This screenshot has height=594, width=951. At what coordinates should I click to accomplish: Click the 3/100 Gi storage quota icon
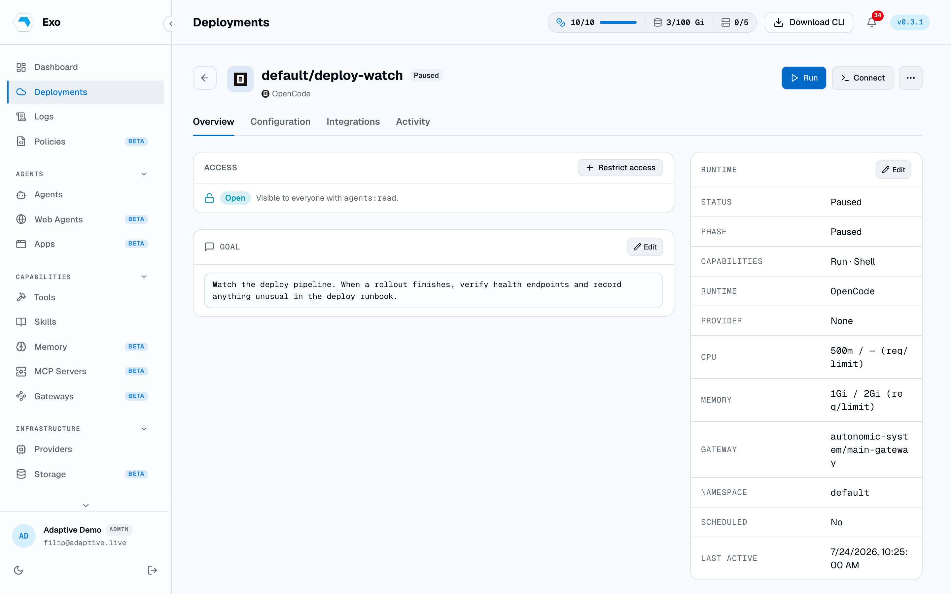tap(657, 22)
